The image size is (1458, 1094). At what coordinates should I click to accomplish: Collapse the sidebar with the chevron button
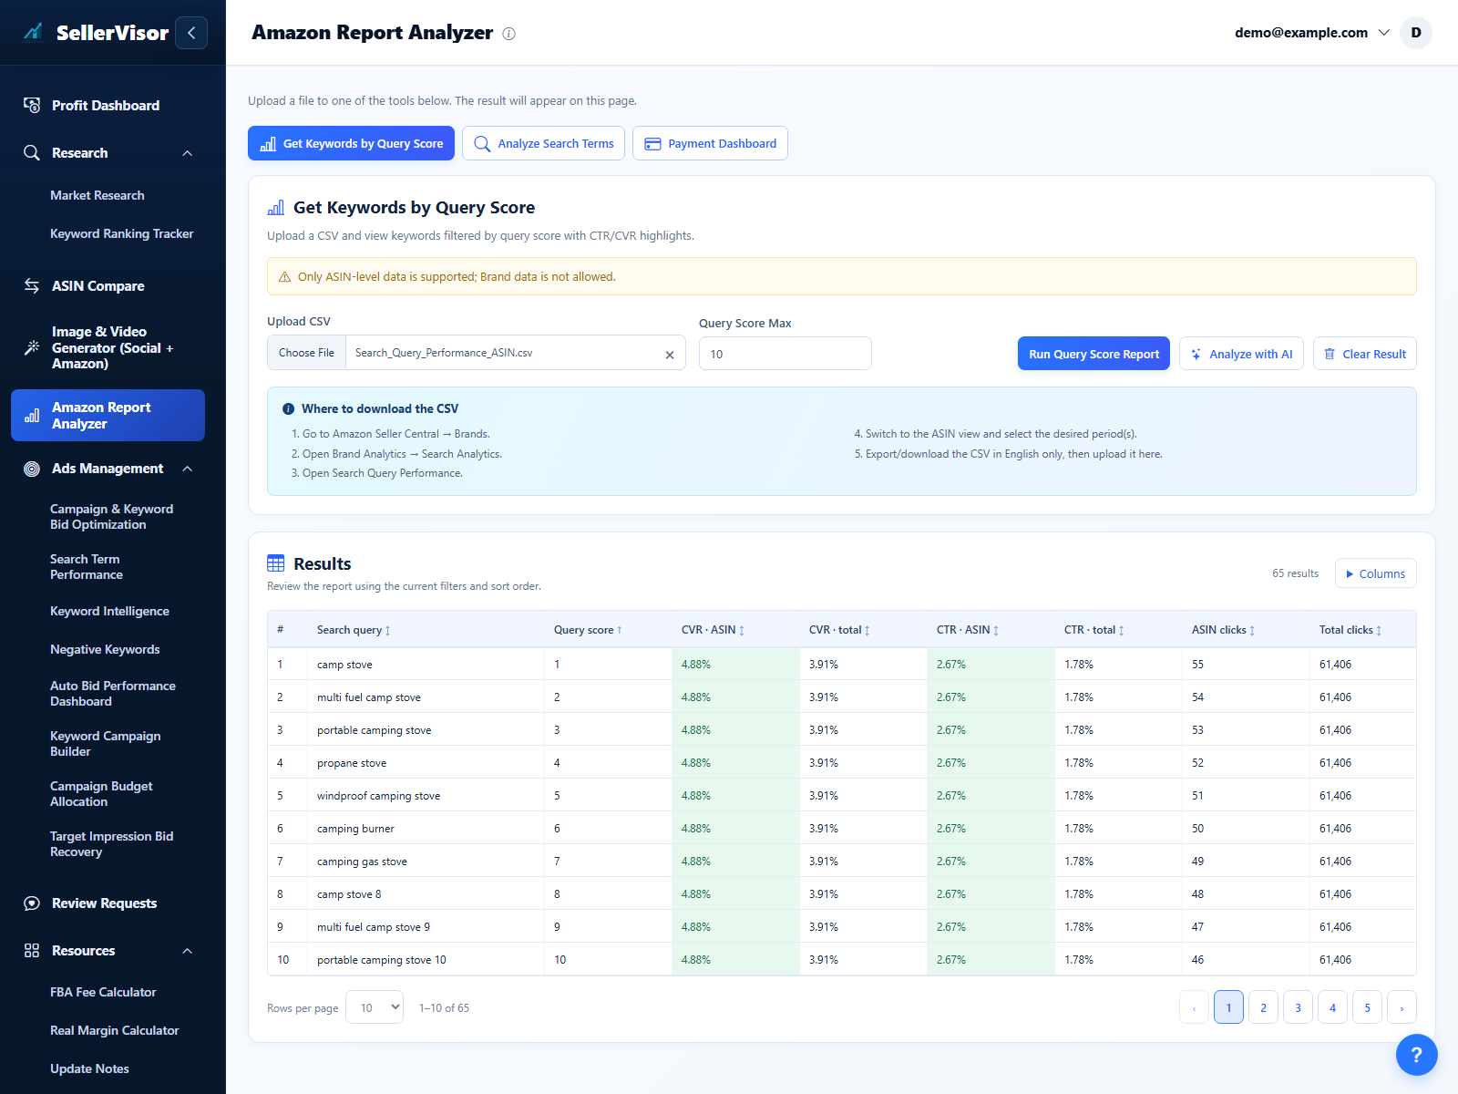[191, 33]
